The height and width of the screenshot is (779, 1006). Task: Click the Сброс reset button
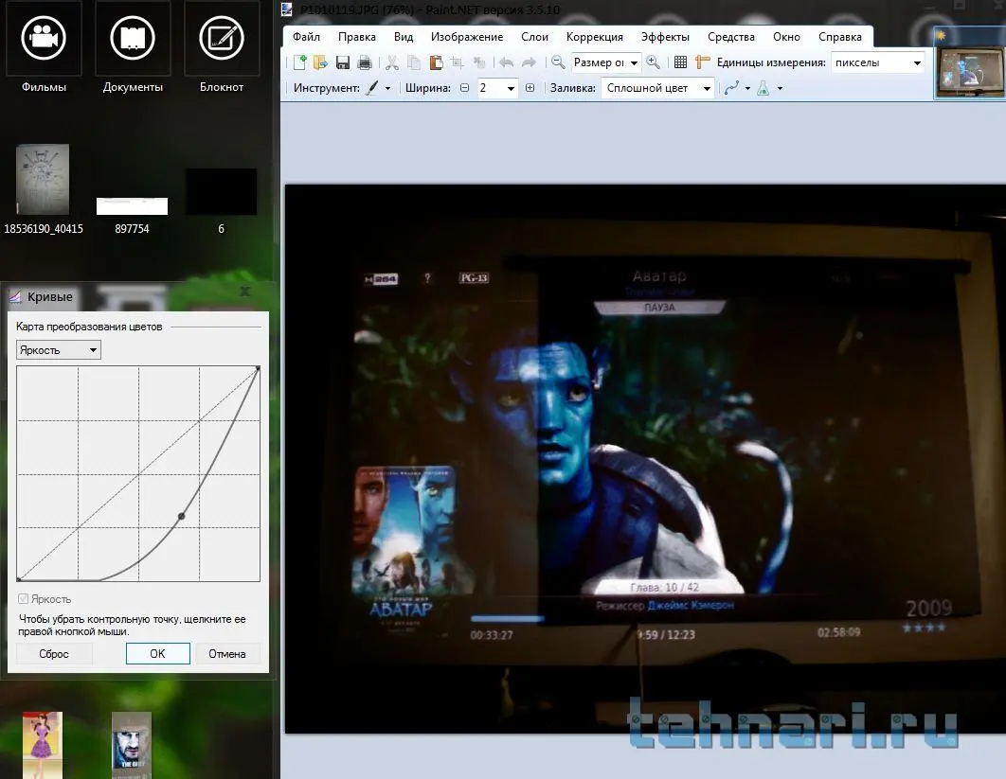[x=54, y=654]
